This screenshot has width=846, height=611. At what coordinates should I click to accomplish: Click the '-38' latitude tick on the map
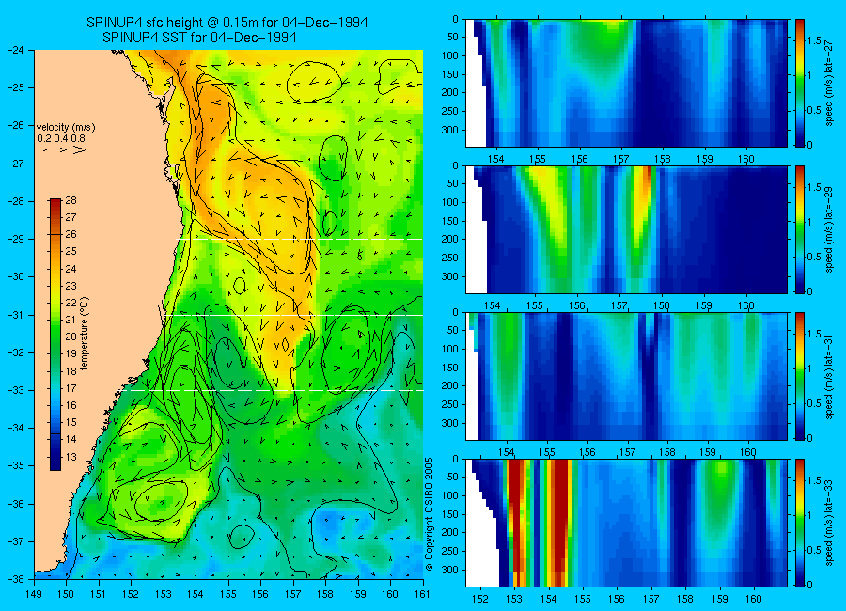[x=15, y=579]
